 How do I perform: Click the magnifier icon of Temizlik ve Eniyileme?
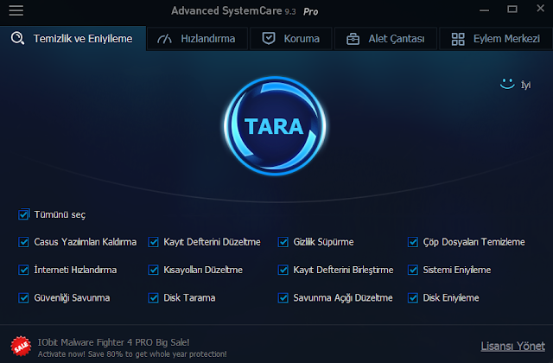click(17, 38)
